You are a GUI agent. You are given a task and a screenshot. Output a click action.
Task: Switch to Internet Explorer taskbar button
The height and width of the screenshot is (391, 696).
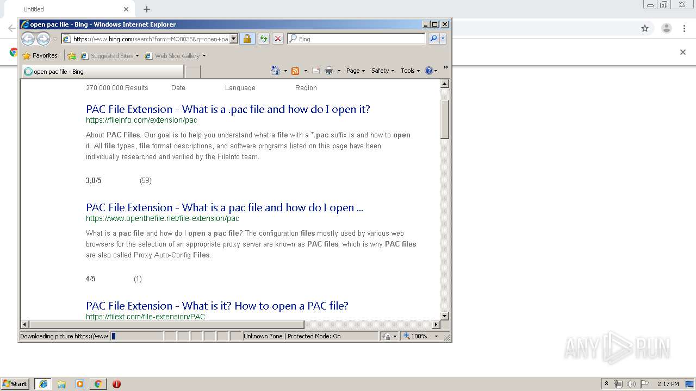click(43, 384)
